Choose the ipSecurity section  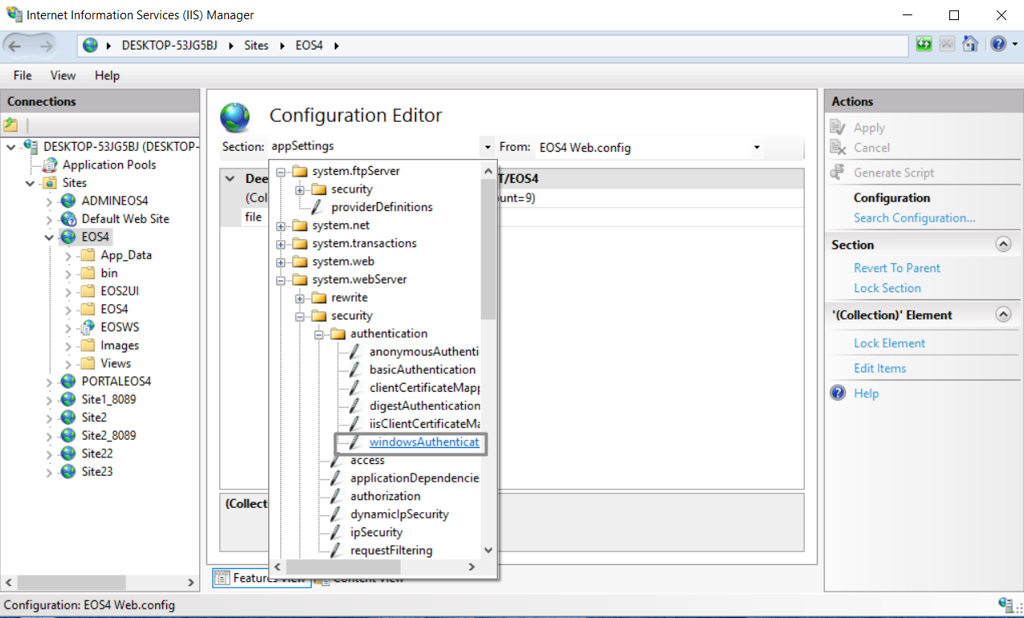coord(377,532)
